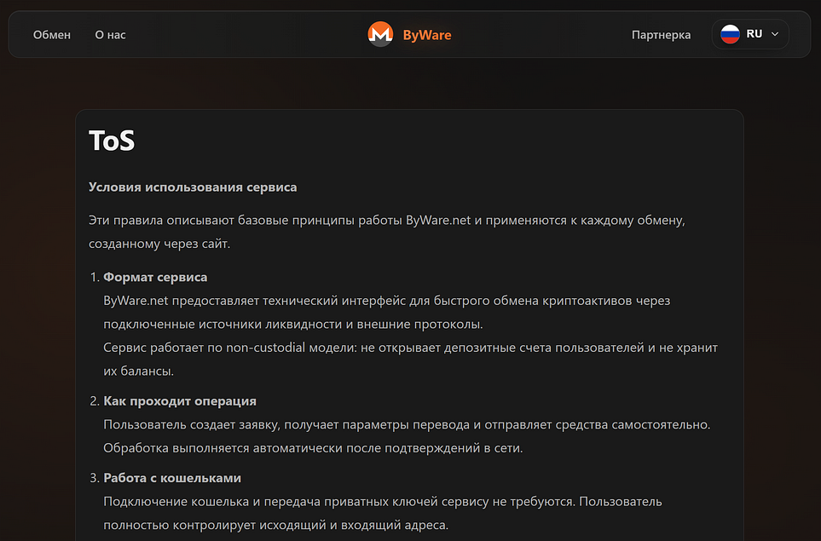
Task: Select the orange M emblem in the header
Action: [379, 34]
